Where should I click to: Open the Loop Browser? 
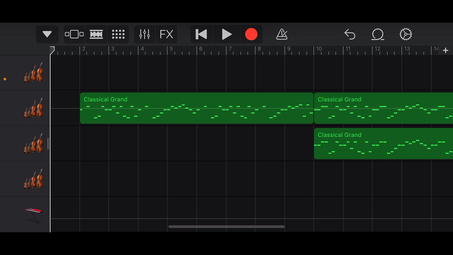pos(377,34)
